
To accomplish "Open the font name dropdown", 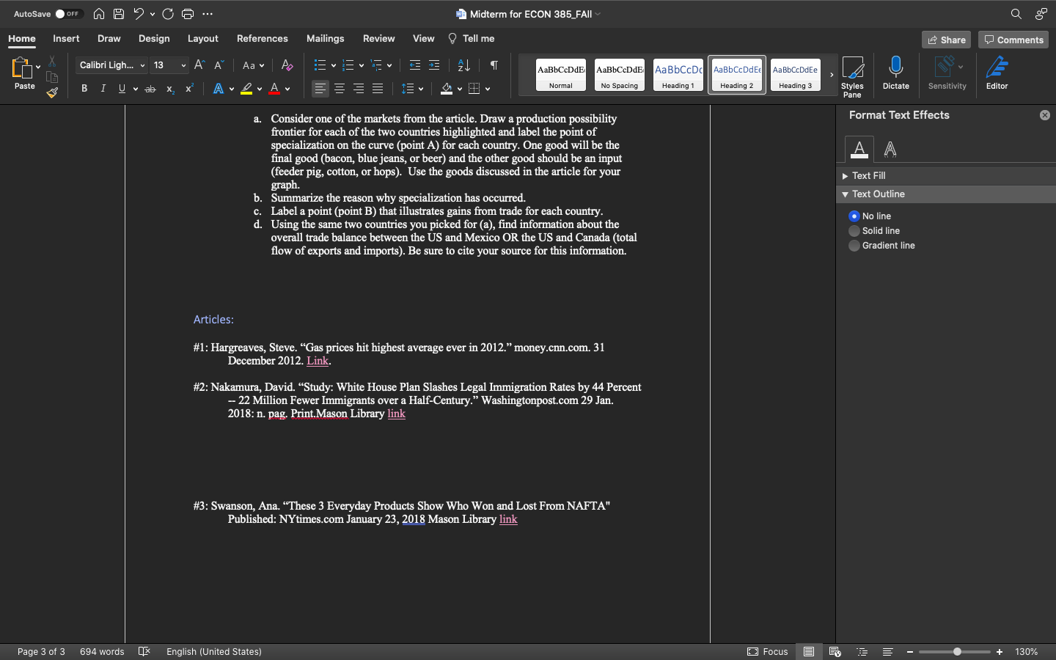I will pos(142,65).
